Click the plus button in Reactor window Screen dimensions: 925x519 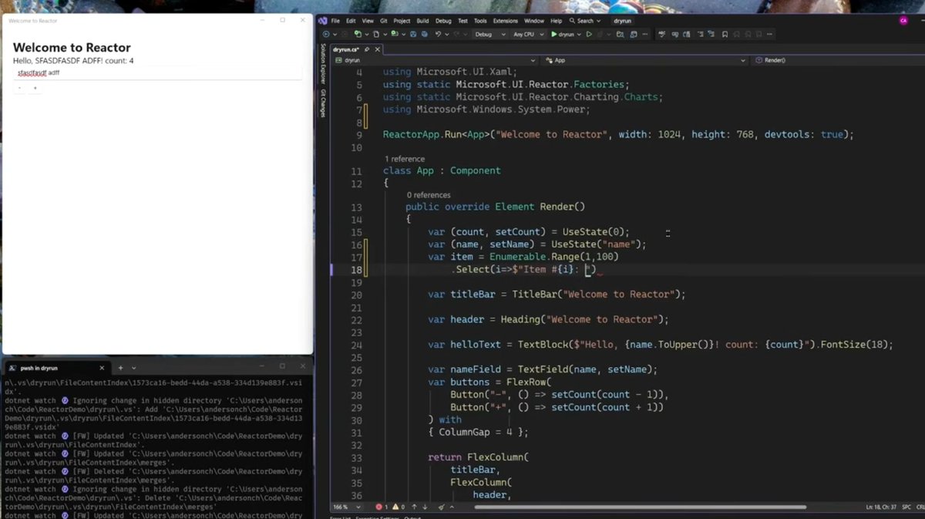click(x=35, y=88)
